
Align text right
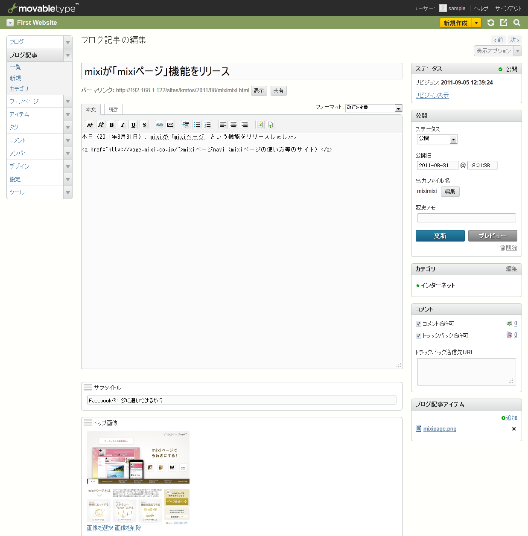pyautogui.click(x=244, y=125)
